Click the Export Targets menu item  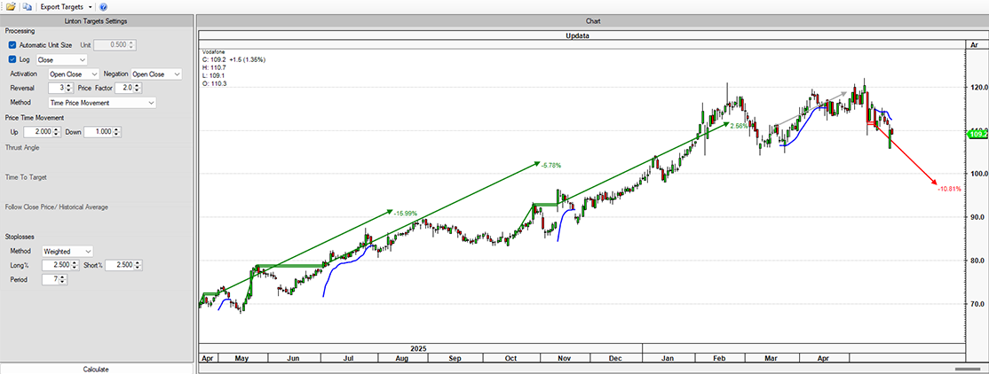(x=62, y=7)
